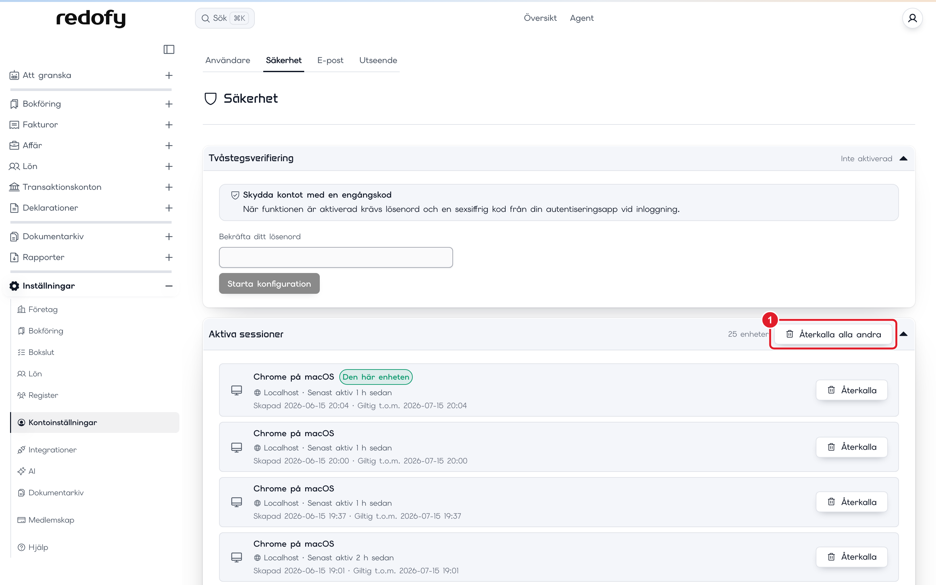Open the user profile icon
936x585 pixels.
tap(912, 18)
